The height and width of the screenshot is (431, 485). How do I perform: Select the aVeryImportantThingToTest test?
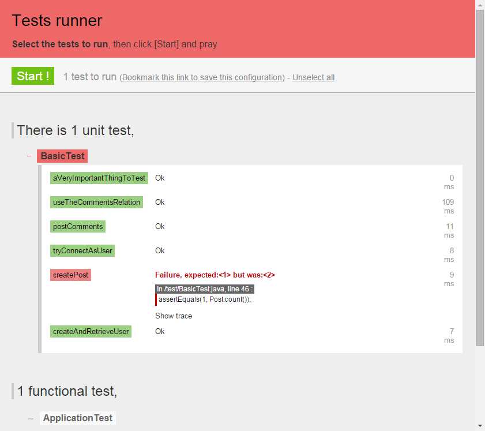(x=99, y=178)
